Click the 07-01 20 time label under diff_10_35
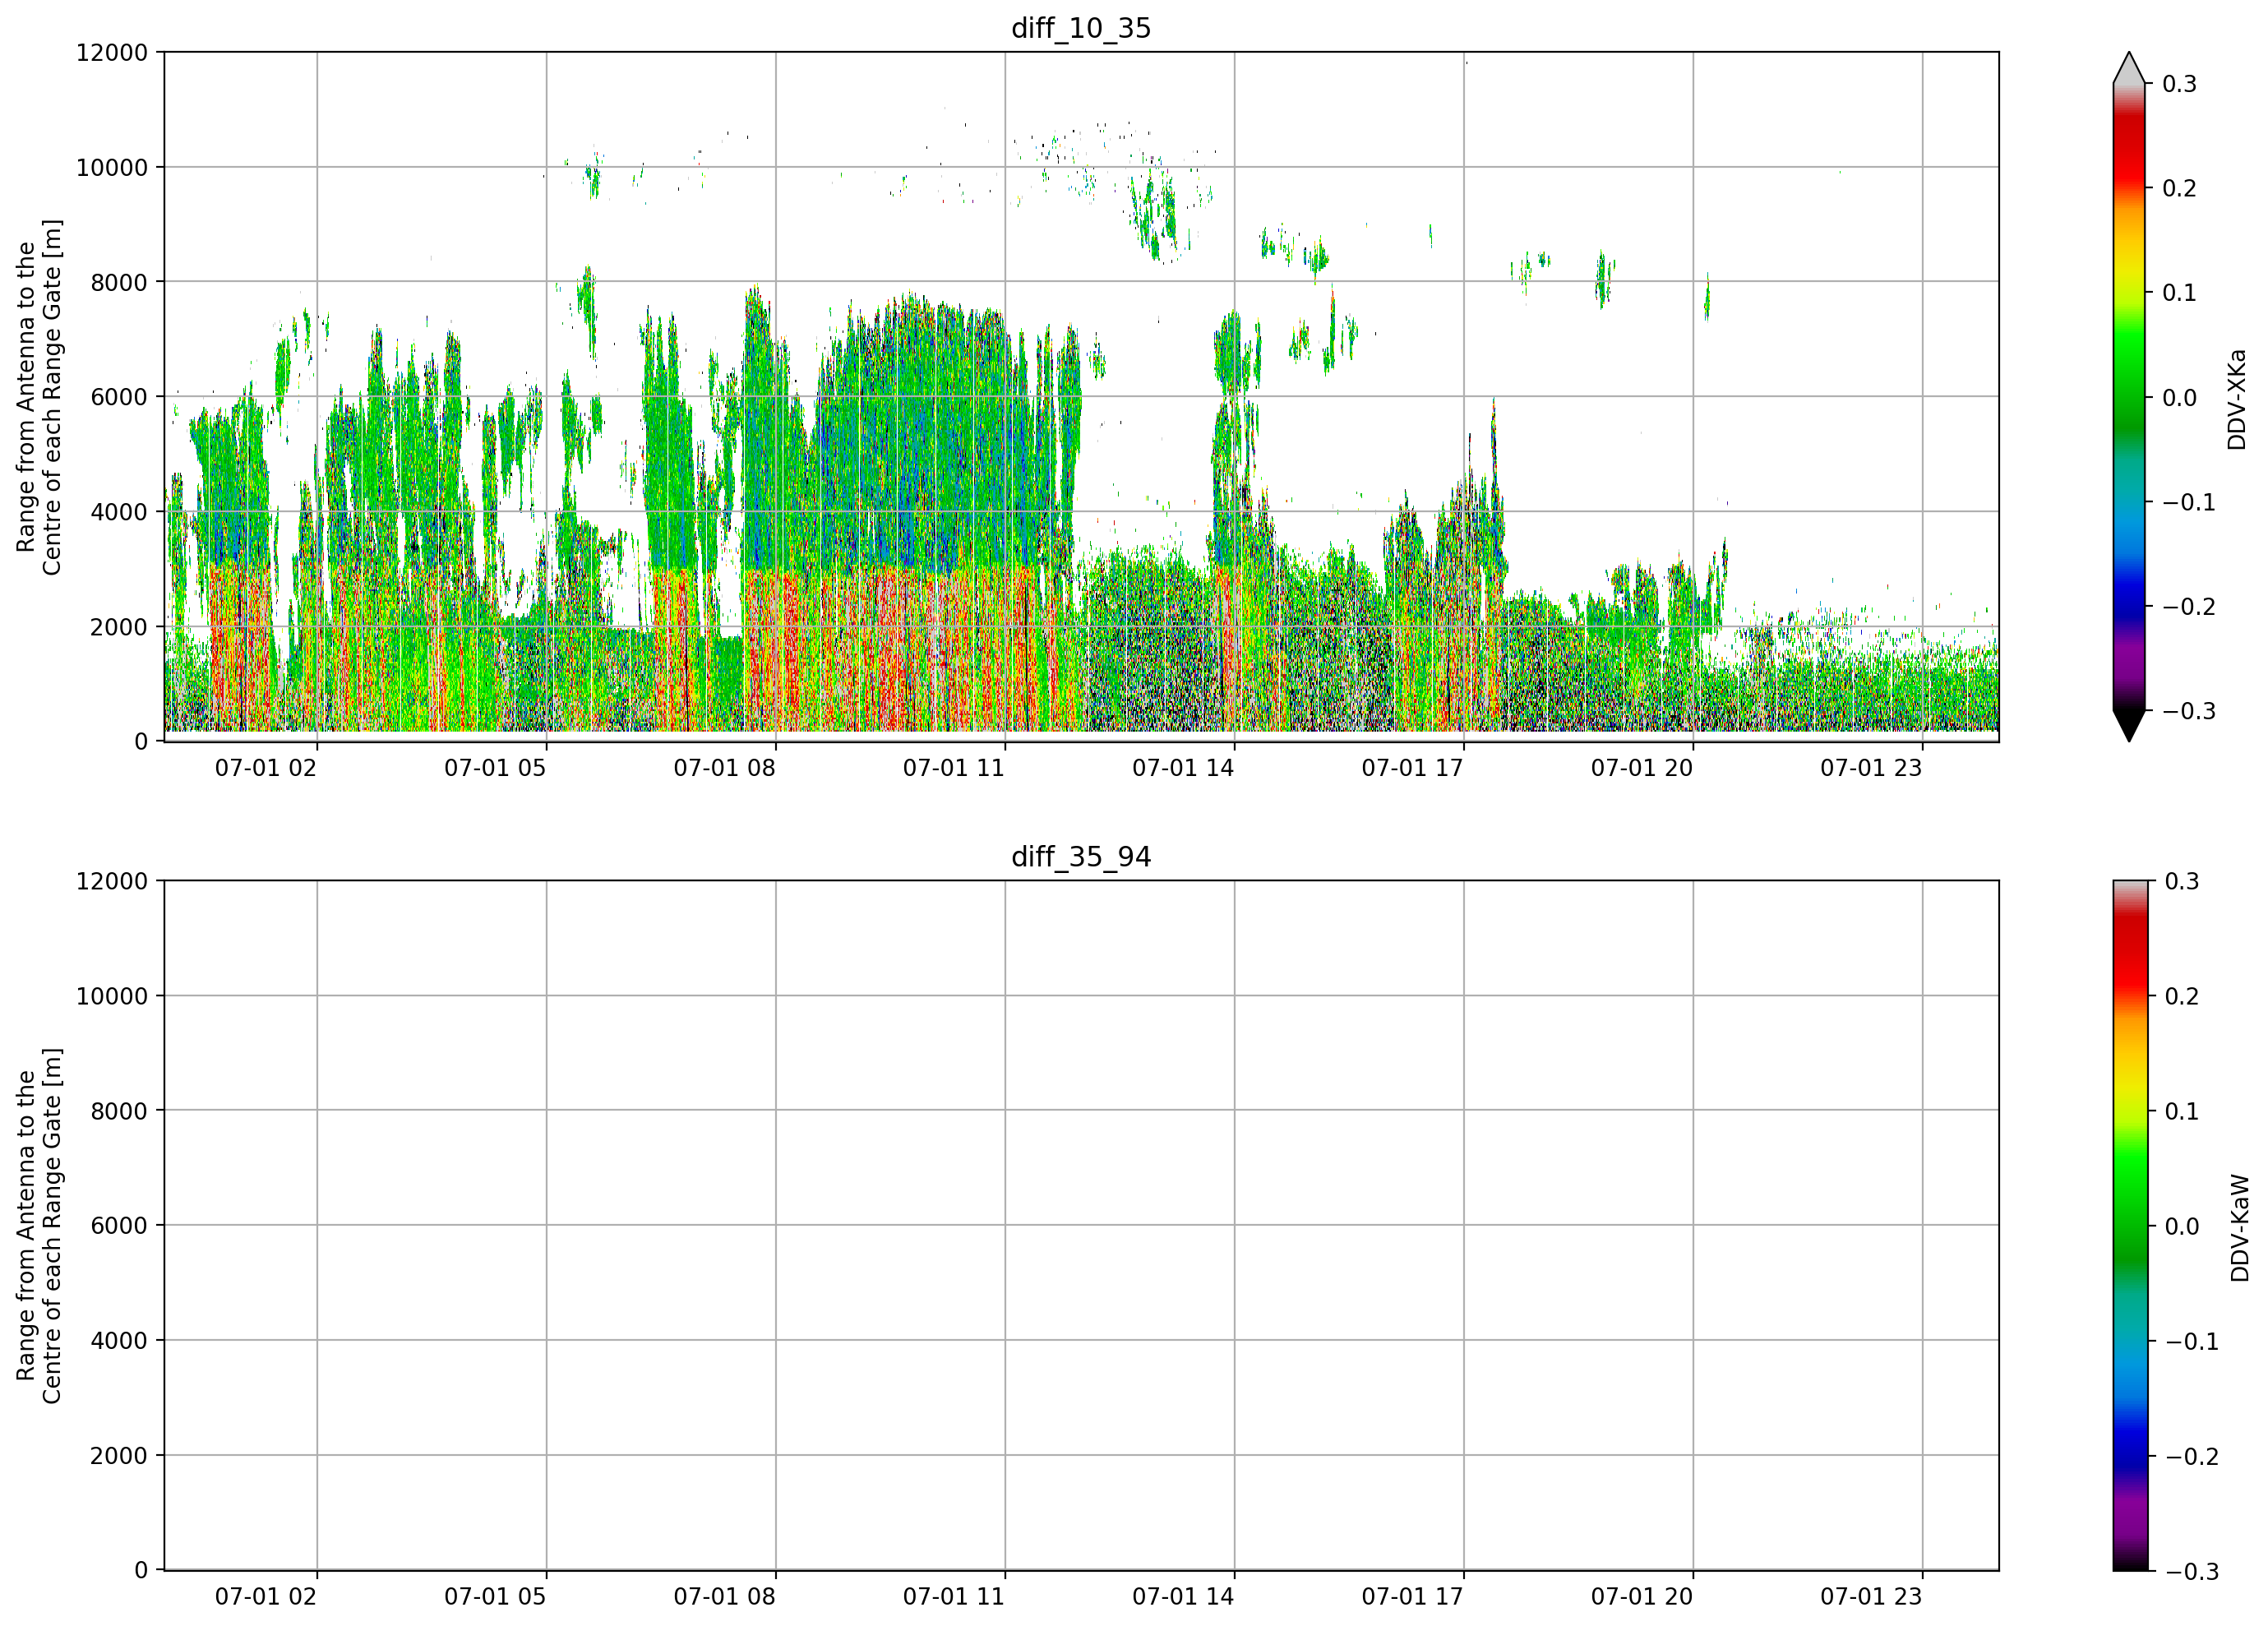 tap(1642, 768)
